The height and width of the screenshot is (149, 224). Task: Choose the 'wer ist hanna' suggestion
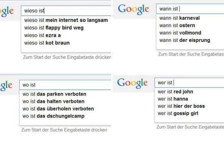172,99
